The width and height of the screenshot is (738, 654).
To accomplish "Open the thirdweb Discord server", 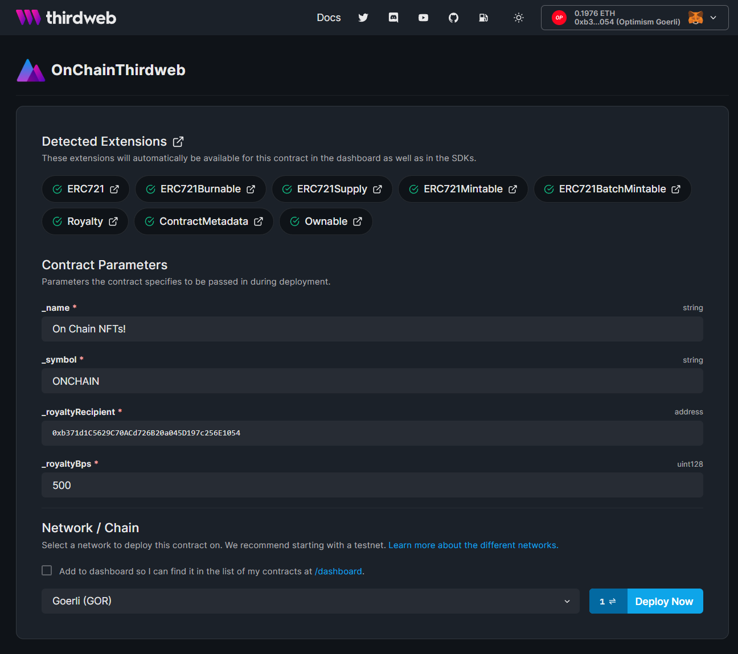I will tap(393, 18).
